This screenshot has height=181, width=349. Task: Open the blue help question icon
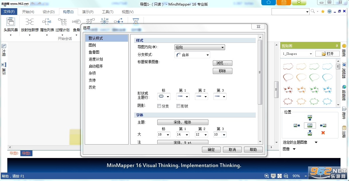pos(329,11)
